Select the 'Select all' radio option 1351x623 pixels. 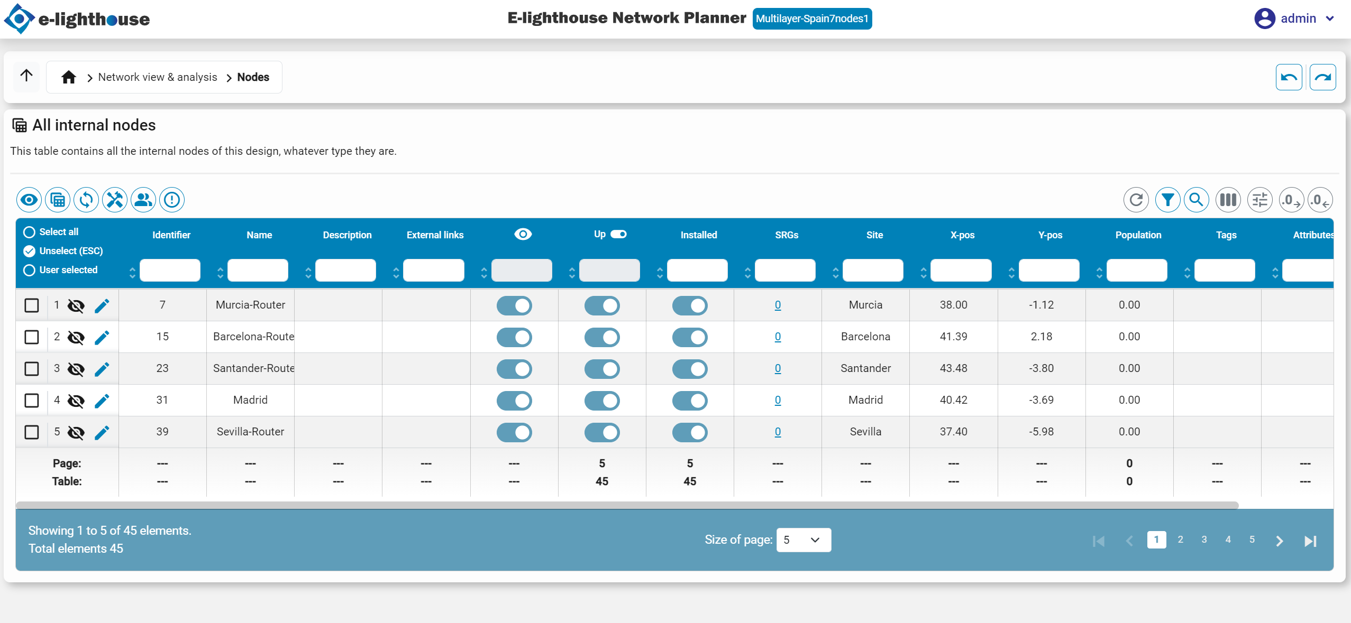[30, 232]
